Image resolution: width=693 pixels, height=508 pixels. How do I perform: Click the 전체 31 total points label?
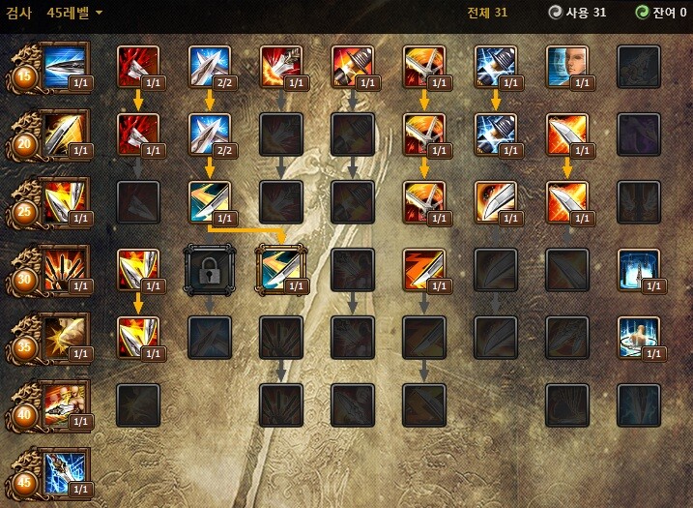pyautogui.click(x=487, y=13)
